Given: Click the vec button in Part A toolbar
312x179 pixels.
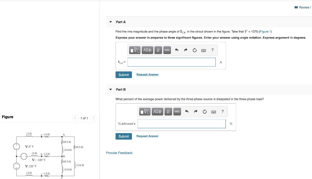Looking at the screenshot, I should [167, 50].
